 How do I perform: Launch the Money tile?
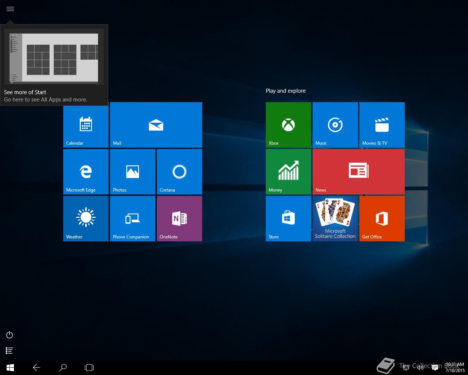point(288,172)
